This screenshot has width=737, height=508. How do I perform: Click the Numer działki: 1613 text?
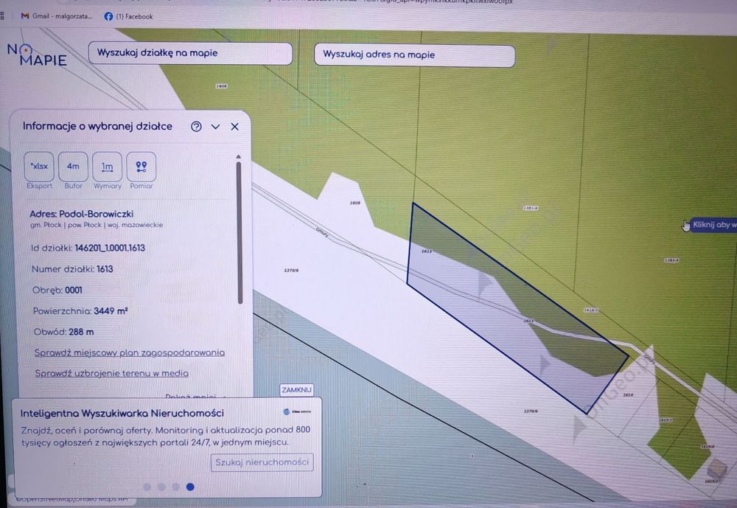(x=72, y=269)
